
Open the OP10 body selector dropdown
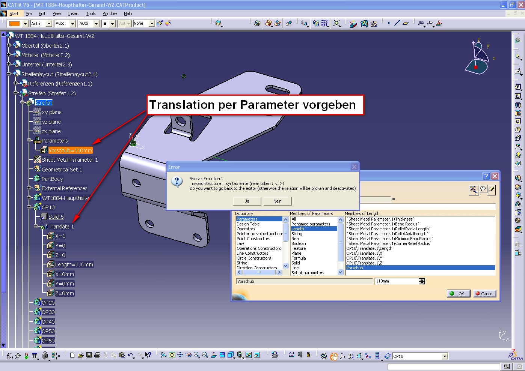click(445, 356)
